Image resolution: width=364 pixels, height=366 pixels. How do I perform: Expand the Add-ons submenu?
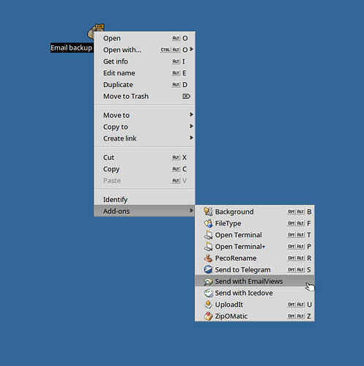pyautogui.click(x=144, y=211)
